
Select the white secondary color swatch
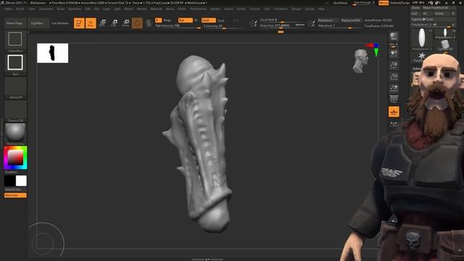(x=21, y=181)
